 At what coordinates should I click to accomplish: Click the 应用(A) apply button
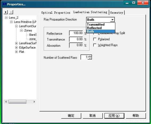[x=114, y=116]
